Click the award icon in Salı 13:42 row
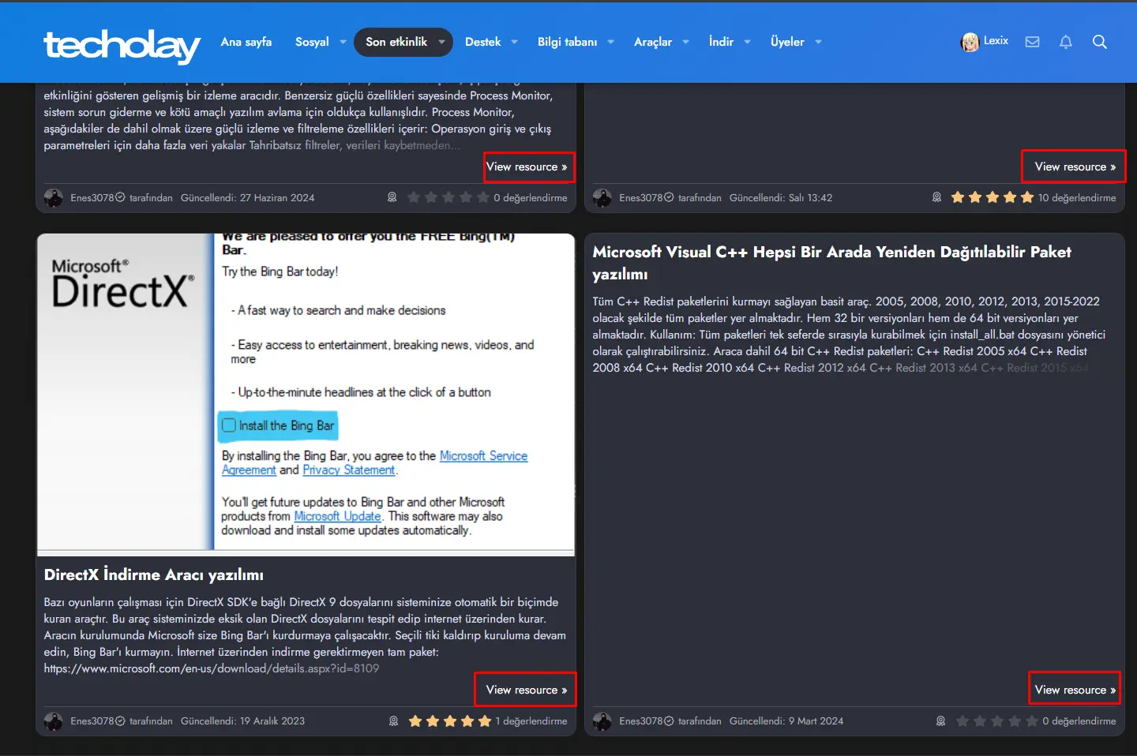The width and height of the screenshot is (1137, 756). (x=936, y=197)
